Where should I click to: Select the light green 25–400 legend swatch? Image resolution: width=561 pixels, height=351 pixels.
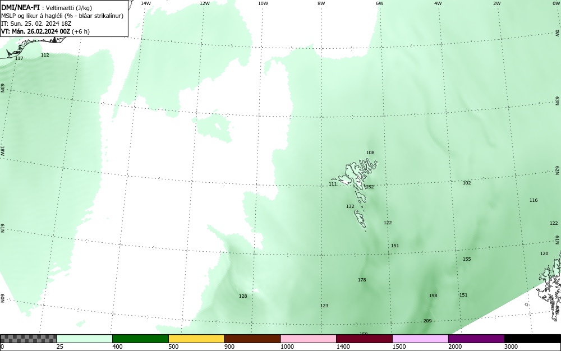coord(85,339)
